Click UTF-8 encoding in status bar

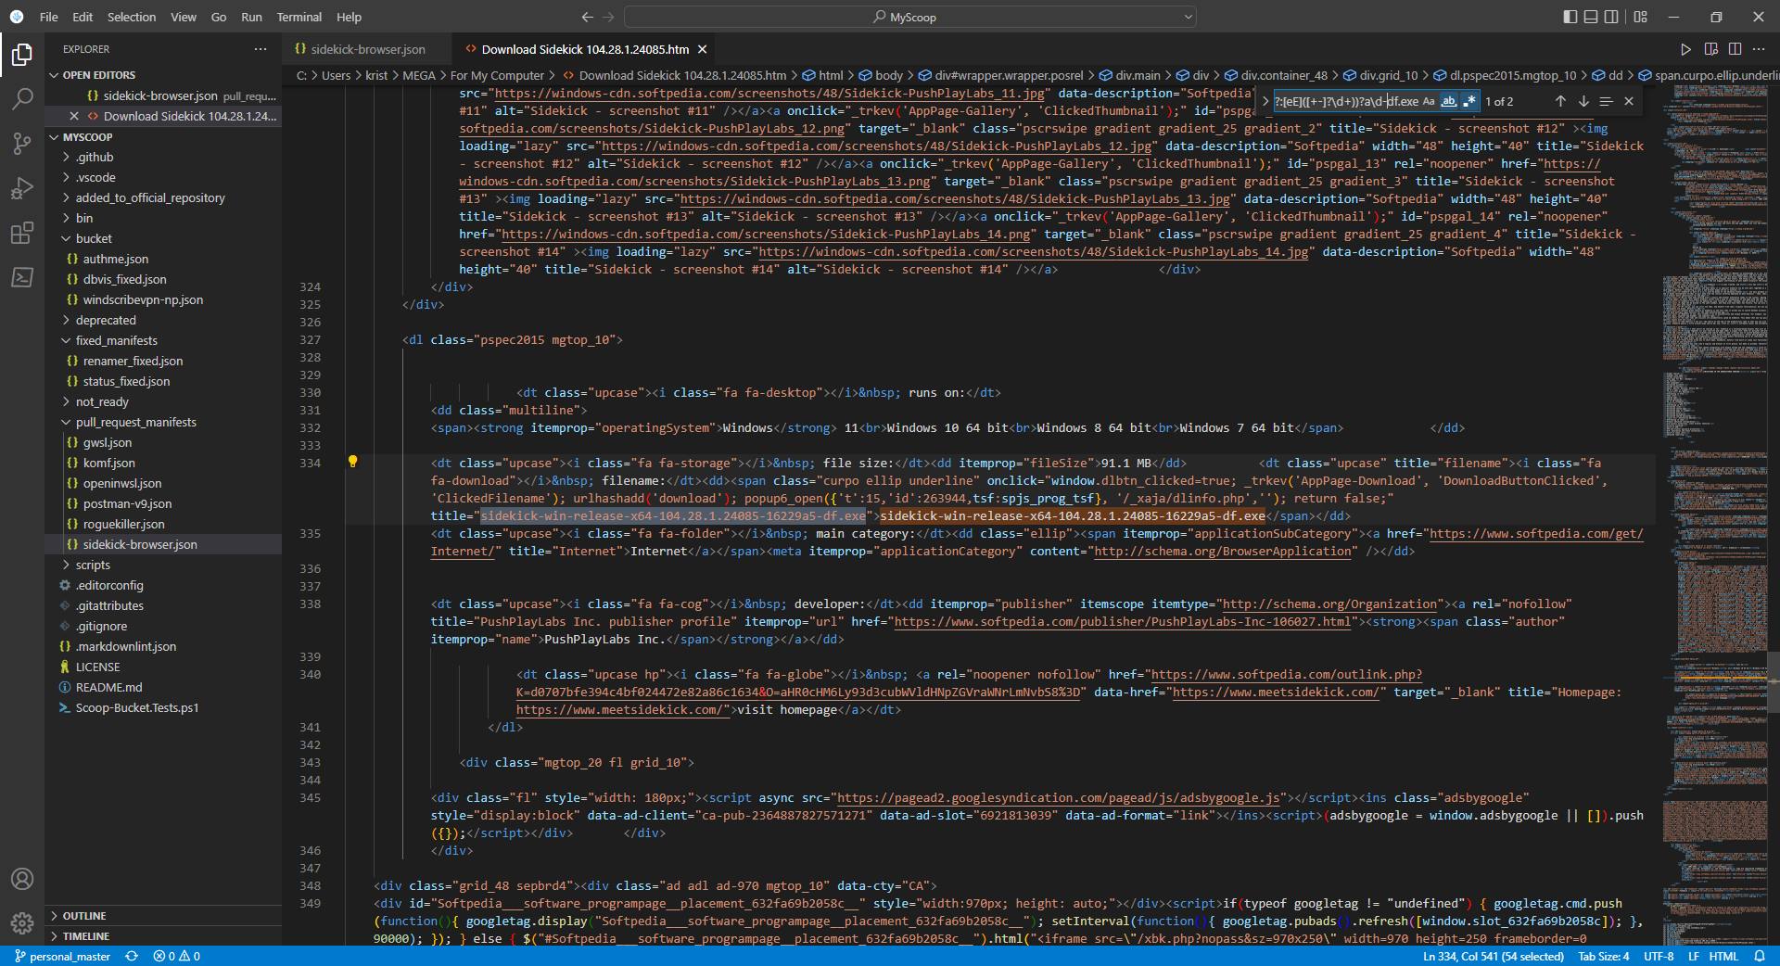[1659, 956]
